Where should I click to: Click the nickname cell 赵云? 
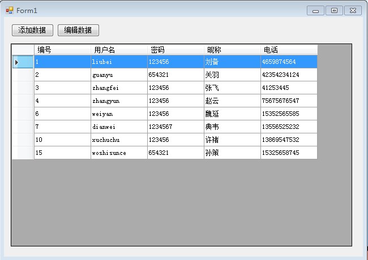(x=232, y=101)
